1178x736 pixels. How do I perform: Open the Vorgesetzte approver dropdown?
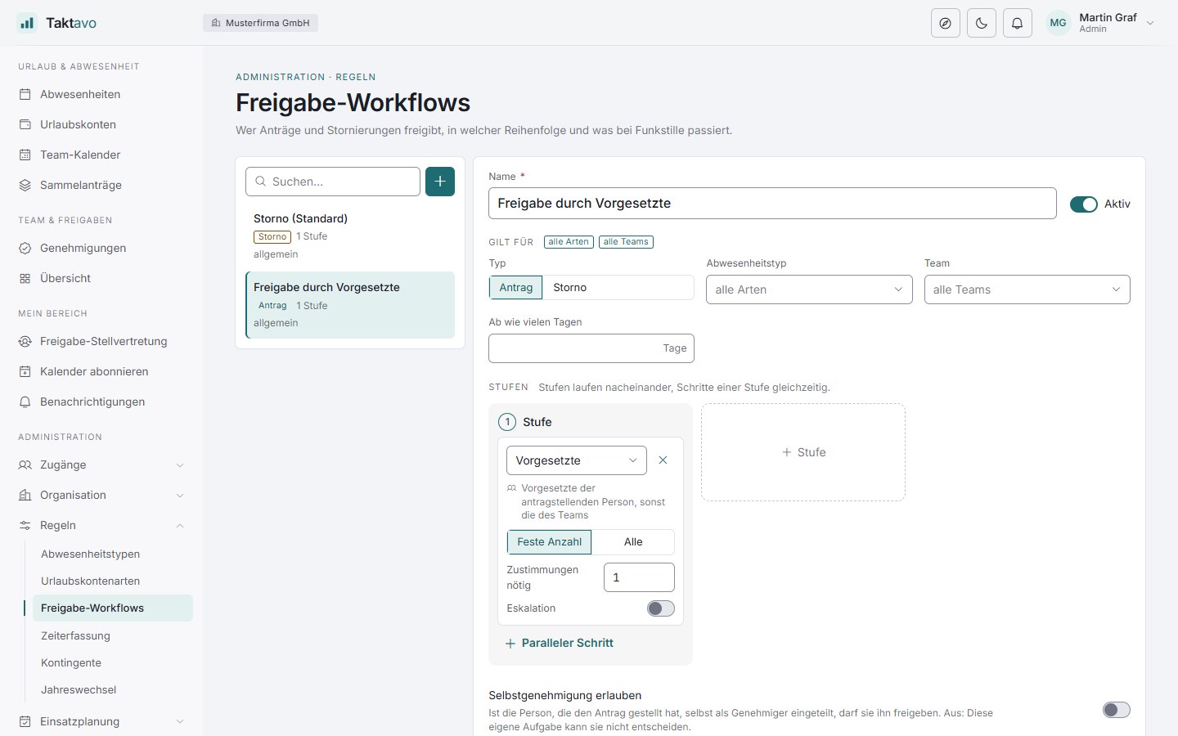pyautogui.click(x=577, y=460)
